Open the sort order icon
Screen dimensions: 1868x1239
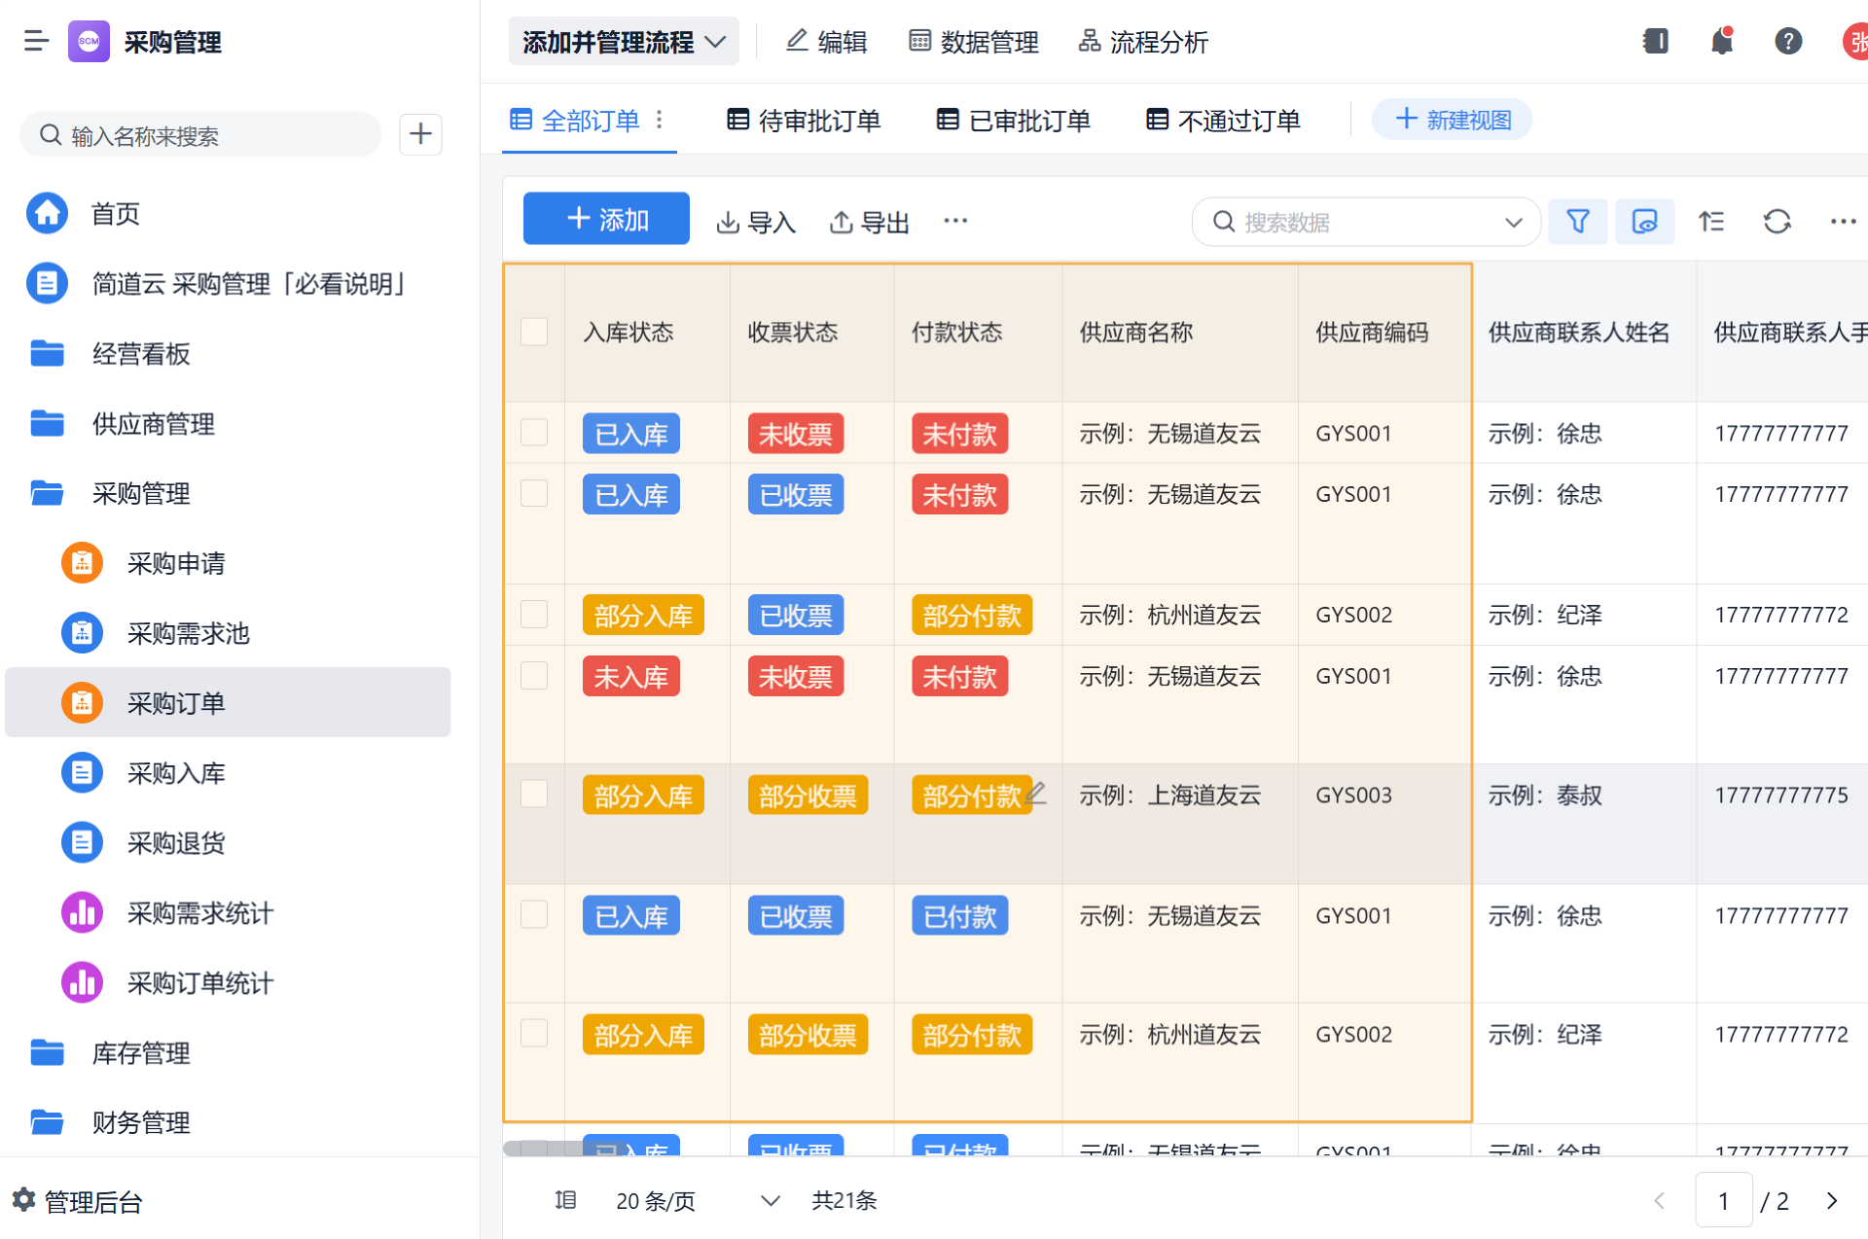point(1710,222)
